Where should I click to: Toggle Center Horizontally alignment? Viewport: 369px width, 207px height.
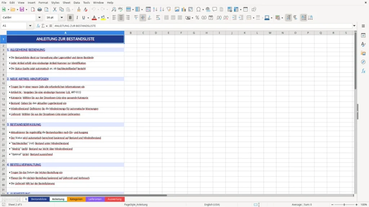[x=121, y=18]
